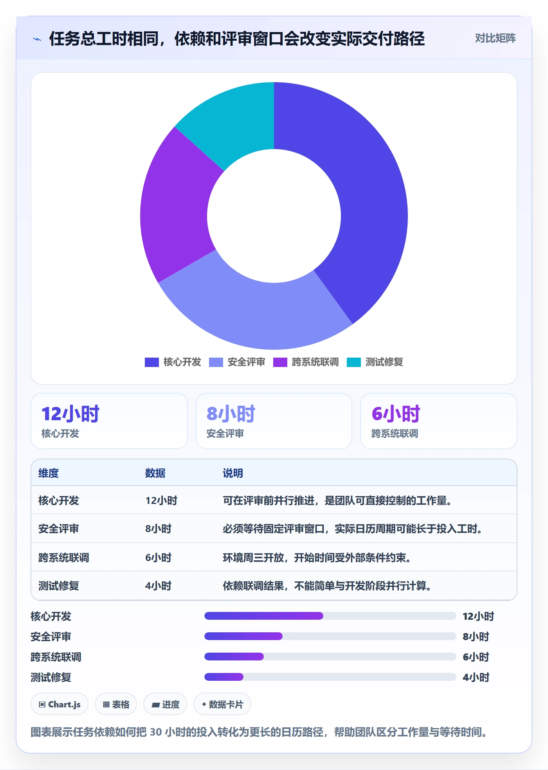
Task: Click the description starting 依赖联调结果
Action: (x=327, y=586)
